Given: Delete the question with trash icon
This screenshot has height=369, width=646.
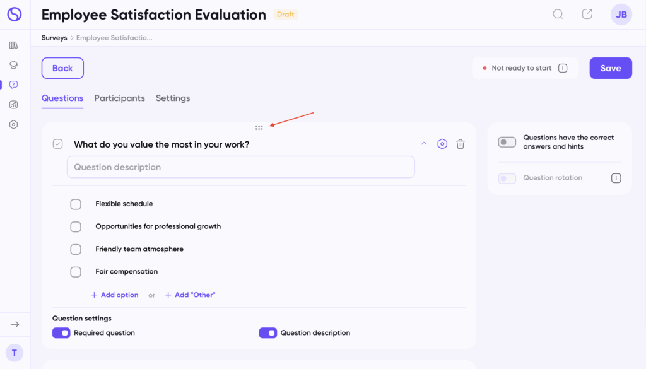Looking at the screenshot, I should coord(461,144).
